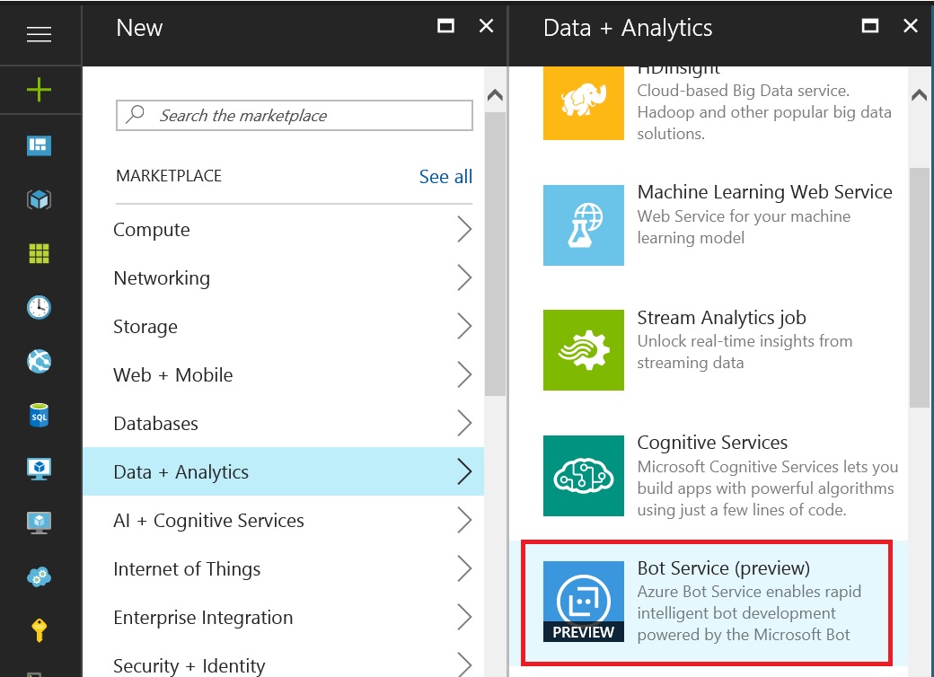Click the HDInsight elephant tile icon
The image size is (934, 677).
(584, 103)
